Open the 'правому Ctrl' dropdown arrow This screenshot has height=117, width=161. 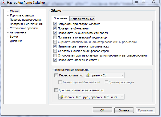(122, 75)
